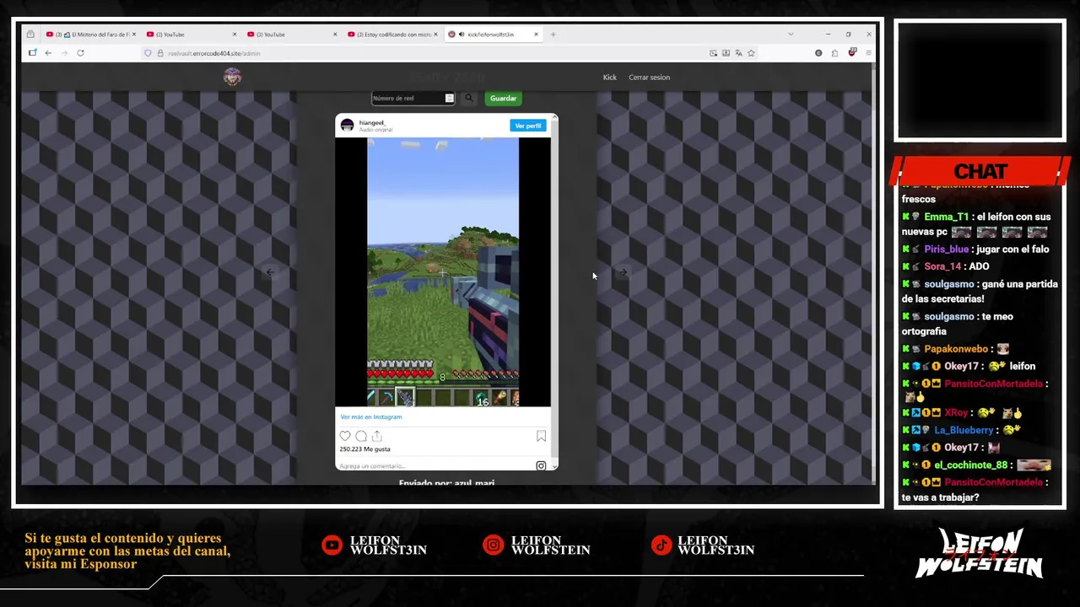Click the sidebar toggle icon left of the back arrow
Viewport: 1080px width, 607px height.
[x=32, y=53]
